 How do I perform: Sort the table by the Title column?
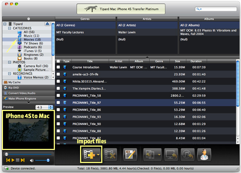[x=90, y=61]
